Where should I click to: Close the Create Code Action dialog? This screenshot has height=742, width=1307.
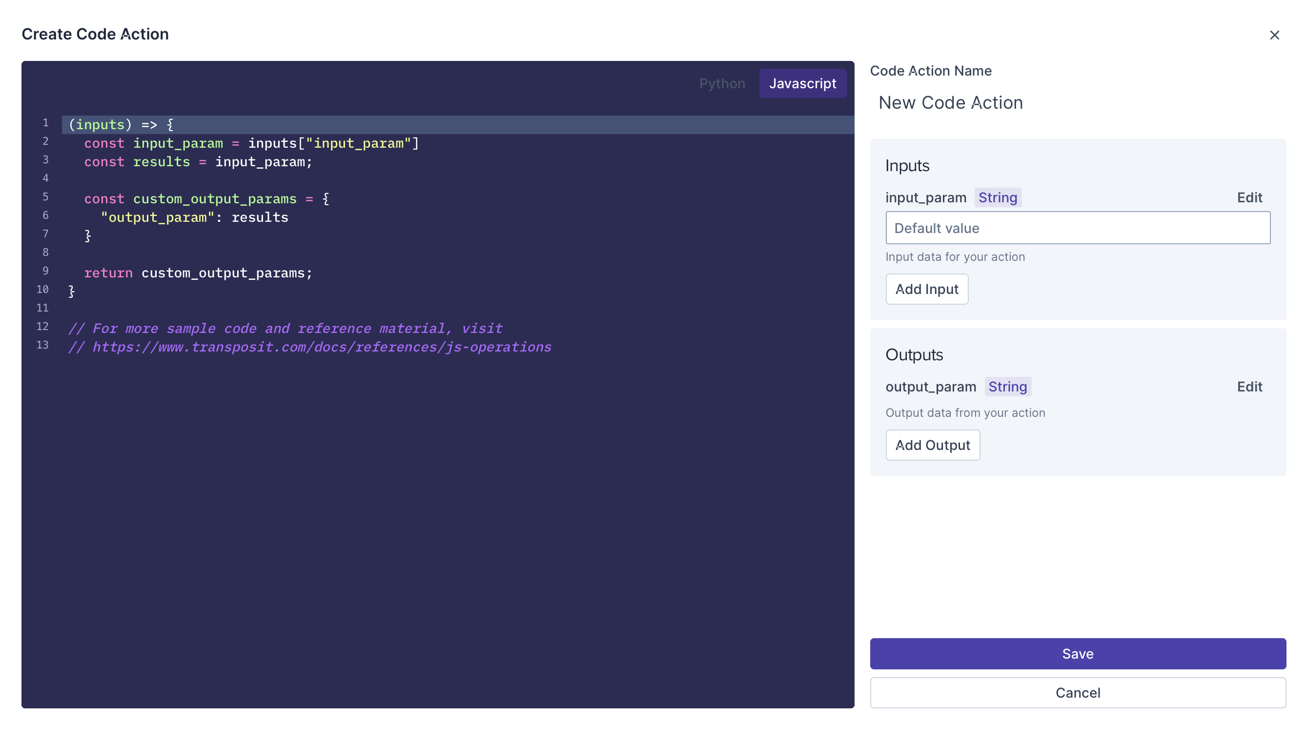coord(1274,35)
